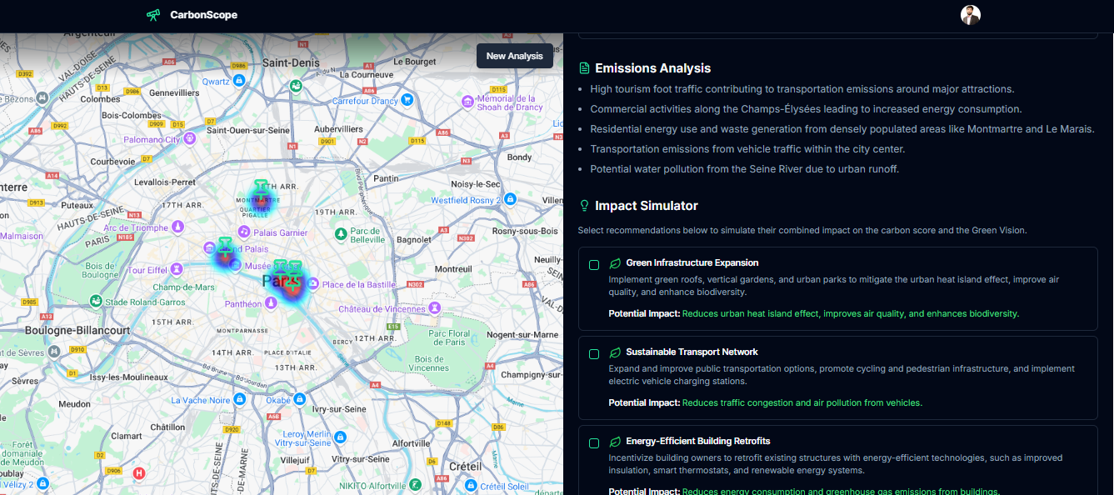Click the Stade Roland-Garros marker
The width and height of the screenshot is (1114, 495).
(97, 301)
